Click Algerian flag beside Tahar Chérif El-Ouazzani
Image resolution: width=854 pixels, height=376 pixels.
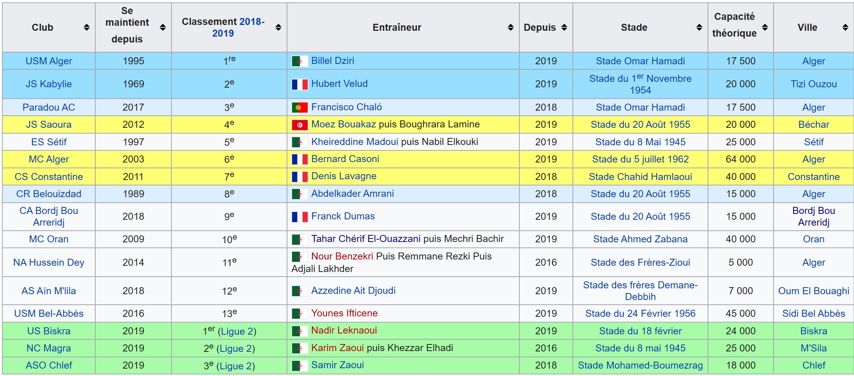(x=300, y=239)
